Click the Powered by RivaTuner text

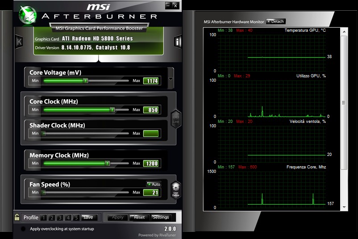coord(157,235)
